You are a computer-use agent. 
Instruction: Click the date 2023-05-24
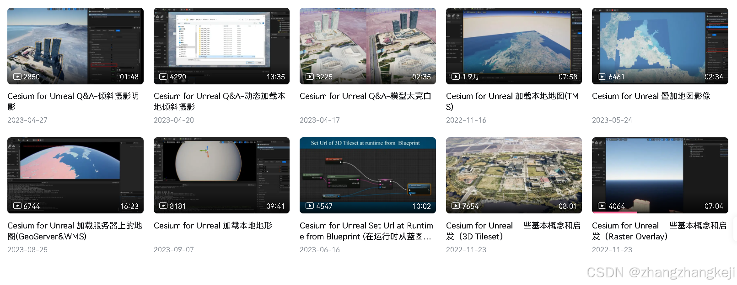[612, 120]
